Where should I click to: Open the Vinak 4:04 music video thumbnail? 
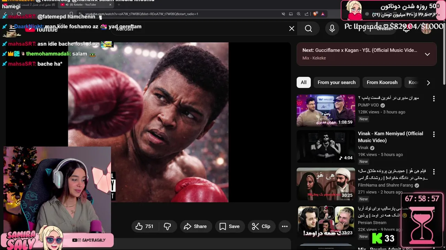326,147
